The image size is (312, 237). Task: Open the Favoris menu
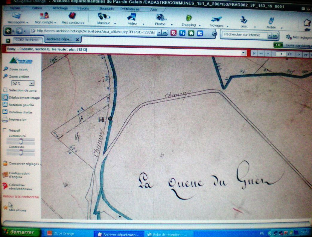(83, 8)
